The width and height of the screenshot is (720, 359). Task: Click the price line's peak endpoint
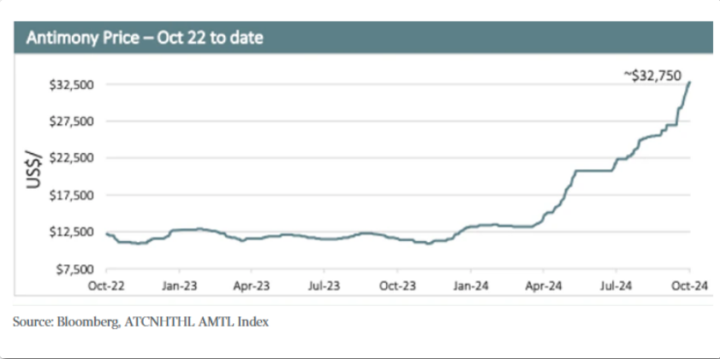click(x=690, y=82)
